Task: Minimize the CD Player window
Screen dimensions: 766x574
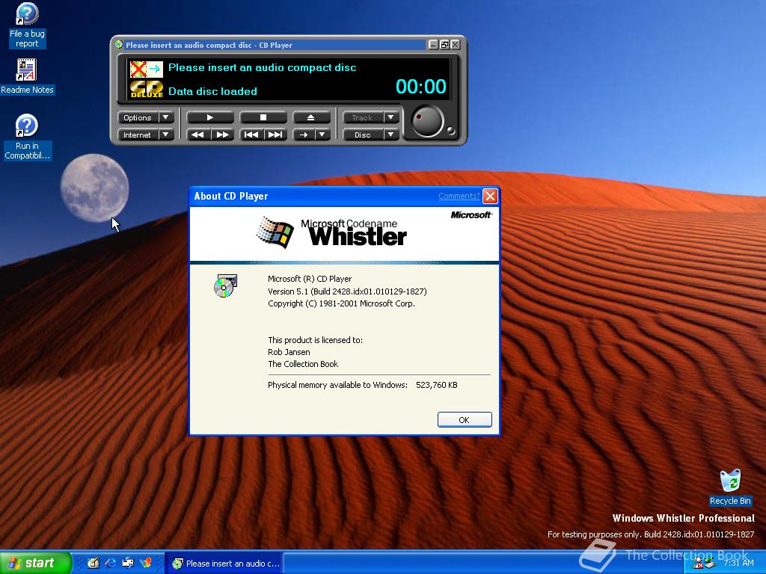Action: tap(433, 44)
